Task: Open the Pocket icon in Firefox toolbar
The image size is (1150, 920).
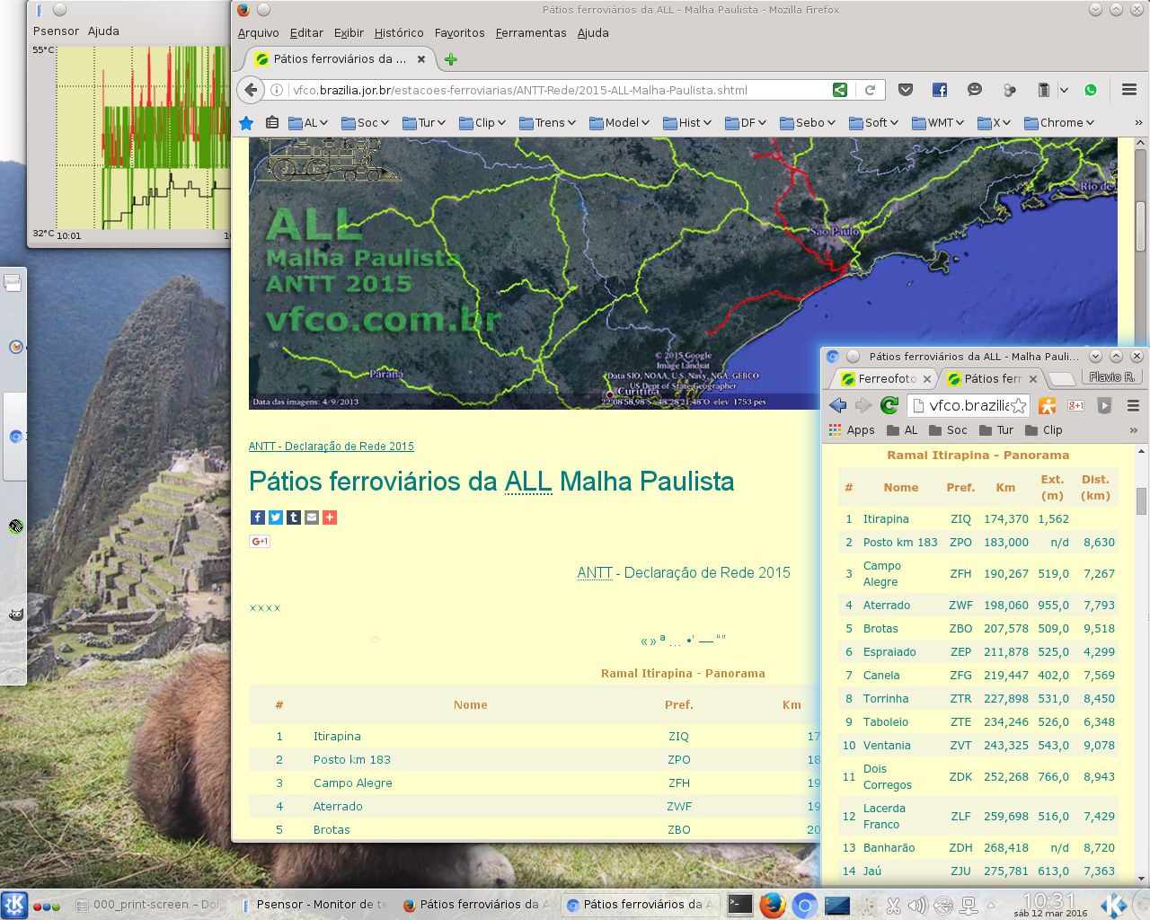Action: (906, 90)
